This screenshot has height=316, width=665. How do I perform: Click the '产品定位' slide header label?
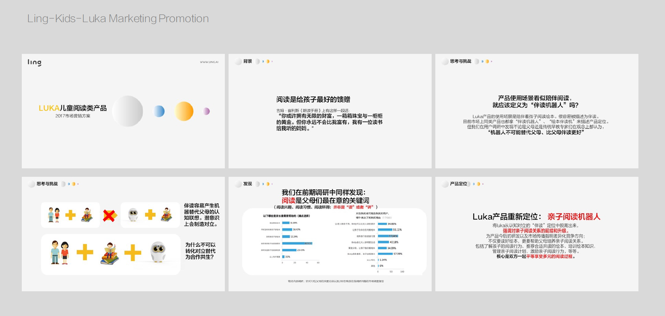click(x=459, y=184)
